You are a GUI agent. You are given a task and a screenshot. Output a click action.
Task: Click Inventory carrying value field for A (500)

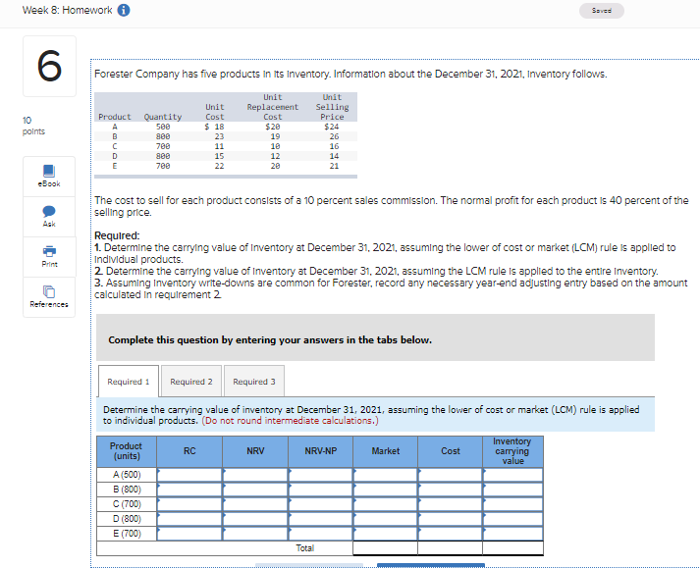pyautogui.click(x=512, y=475)
